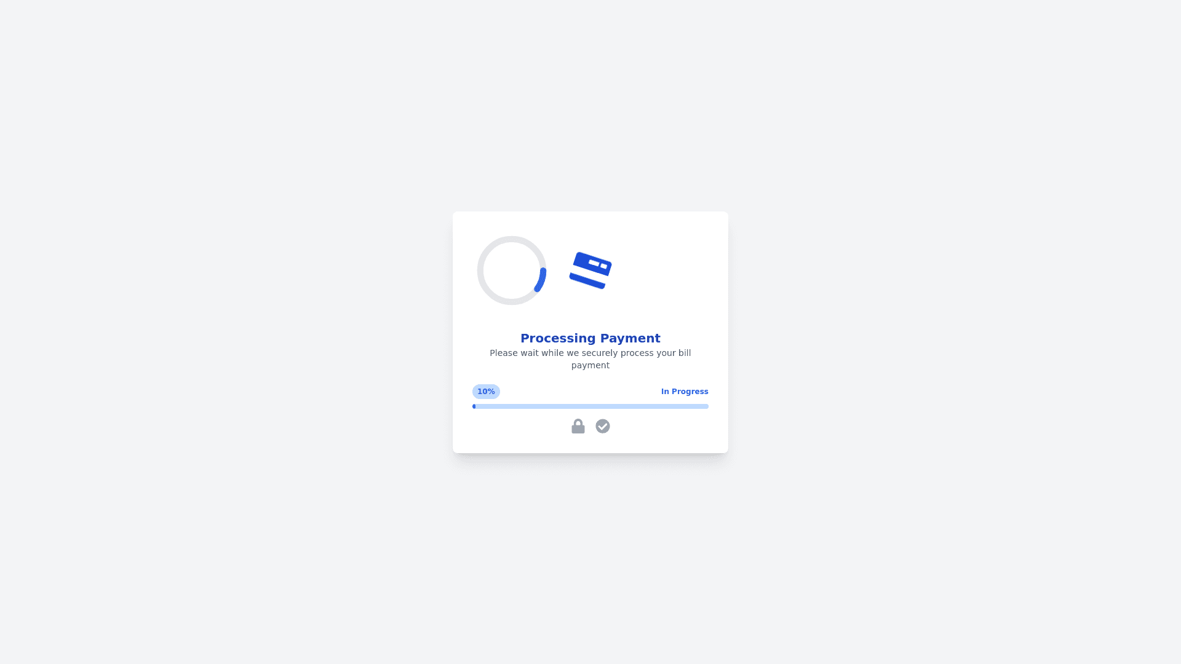The image size is (1181, 664).
Task: Click the word 'payment' on the second subtitle line
Action: pyautogui.click(x=590, y=365)
